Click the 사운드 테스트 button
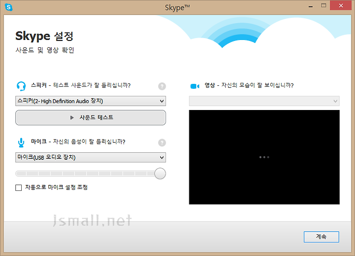The width and height of the screenshot is (355, 256). point(91,117)
